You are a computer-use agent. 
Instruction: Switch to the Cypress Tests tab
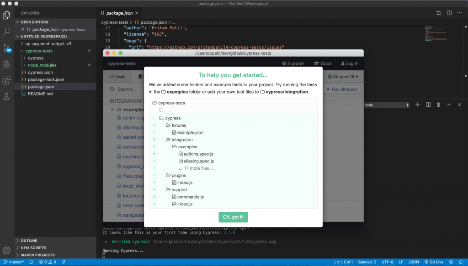[x=117, y=77]
